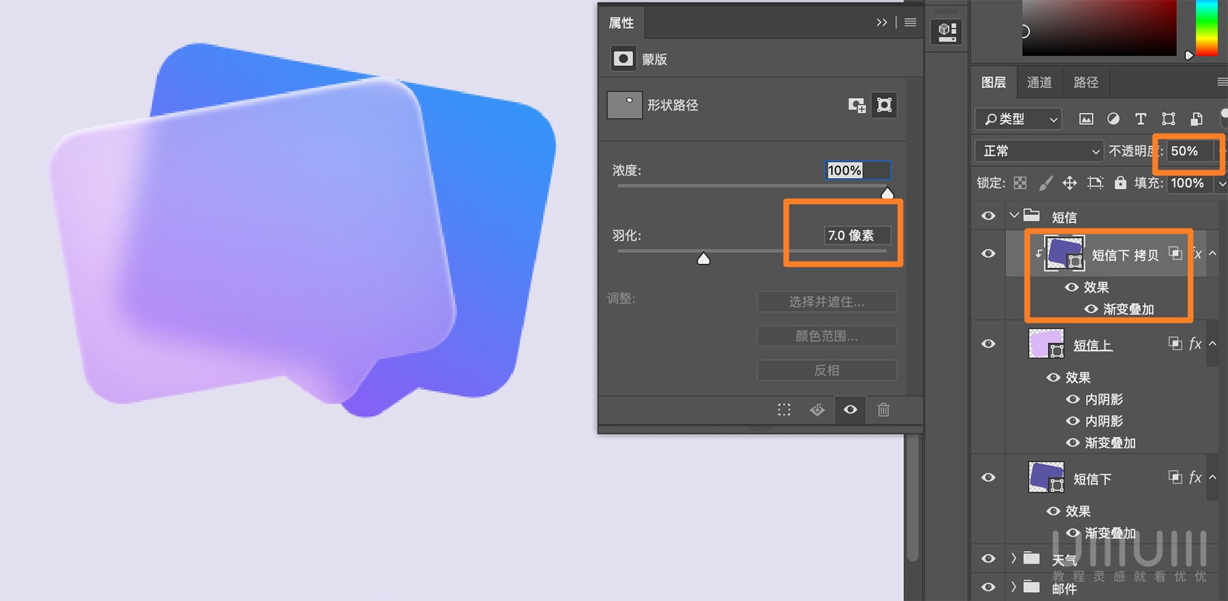Viewport: 1228px width, 601px height.
Task: Expand the 天气 group
Action: [1014, 558]
